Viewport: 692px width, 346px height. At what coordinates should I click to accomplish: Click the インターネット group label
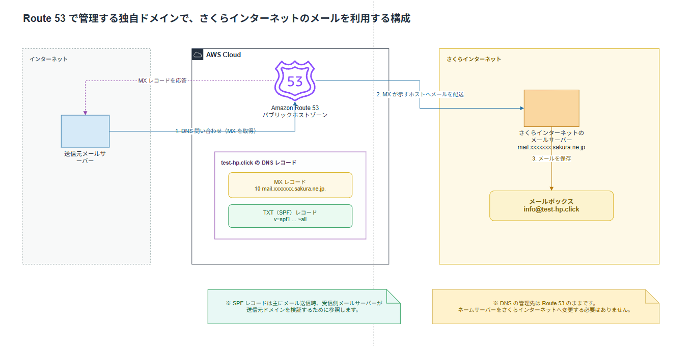click(x=48, y=59)
